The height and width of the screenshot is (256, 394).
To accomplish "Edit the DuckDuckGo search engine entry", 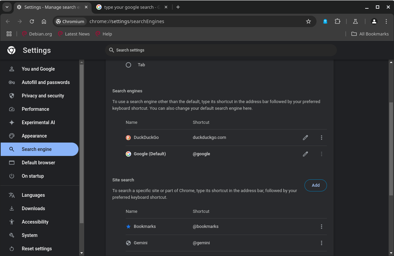I will (305, 138).
